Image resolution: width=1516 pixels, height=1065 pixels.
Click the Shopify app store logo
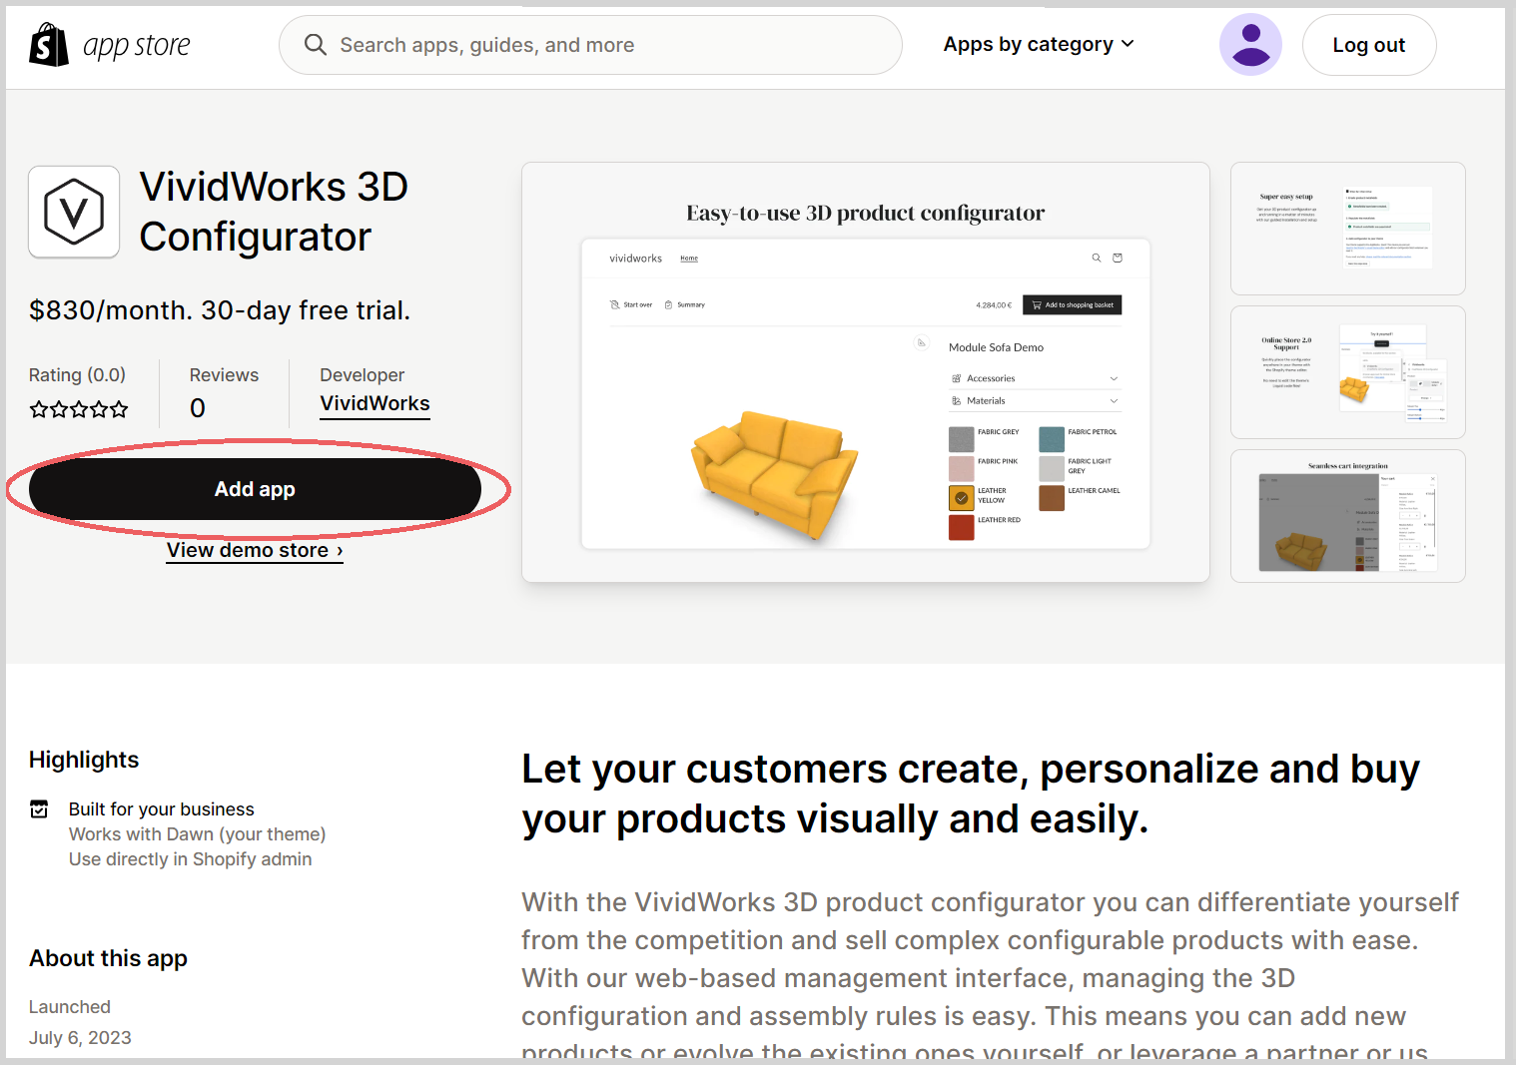point(110,45)
